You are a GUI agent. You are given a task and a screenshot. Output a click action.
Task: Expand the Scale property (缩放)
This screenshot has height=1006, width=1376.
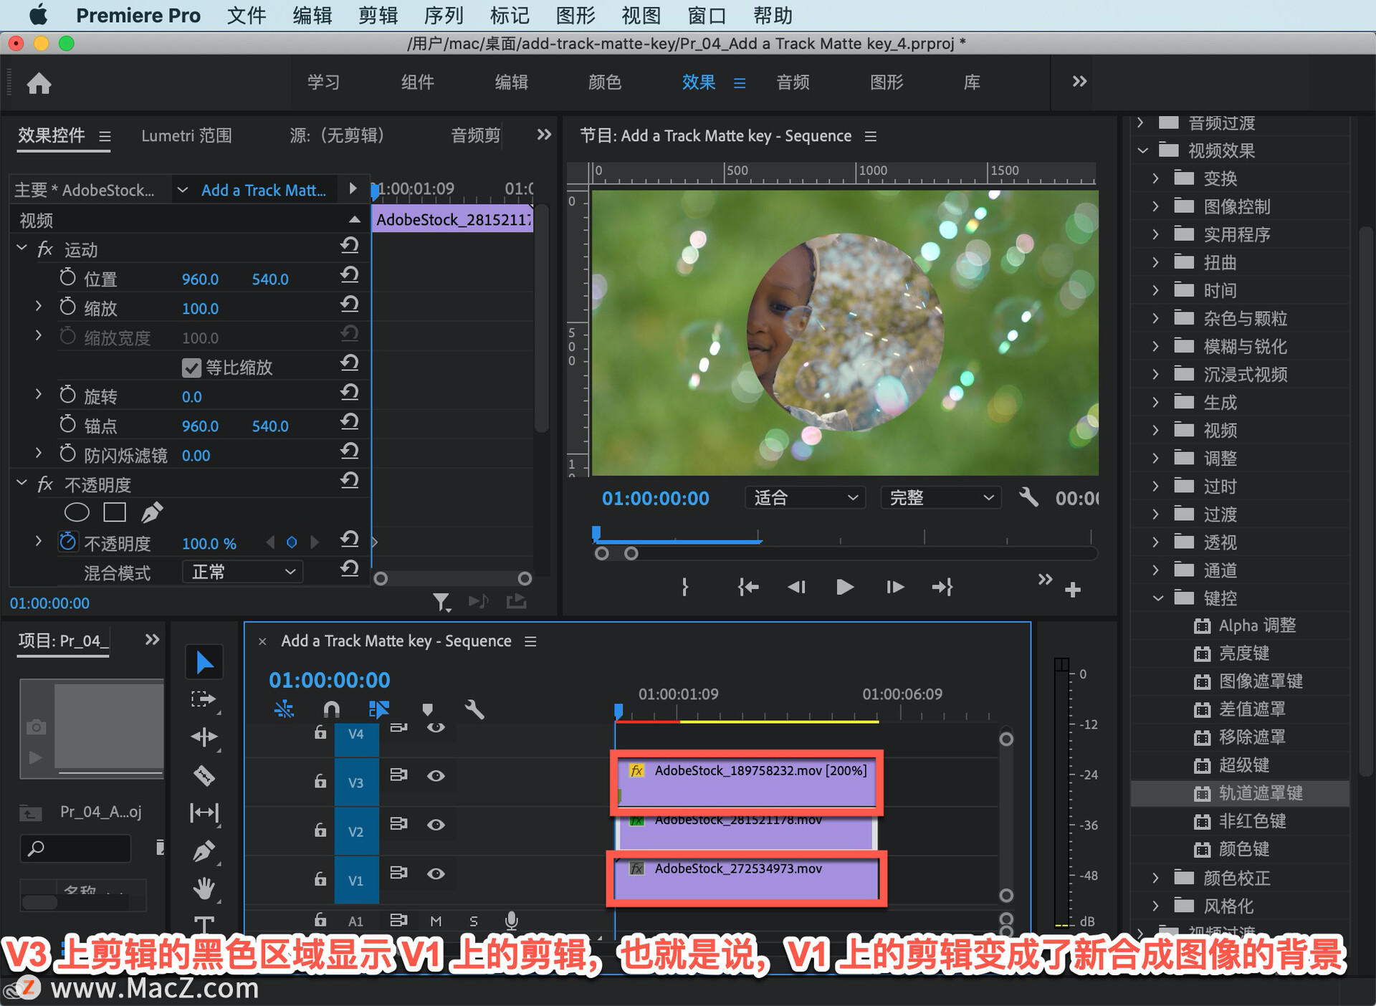39,306
